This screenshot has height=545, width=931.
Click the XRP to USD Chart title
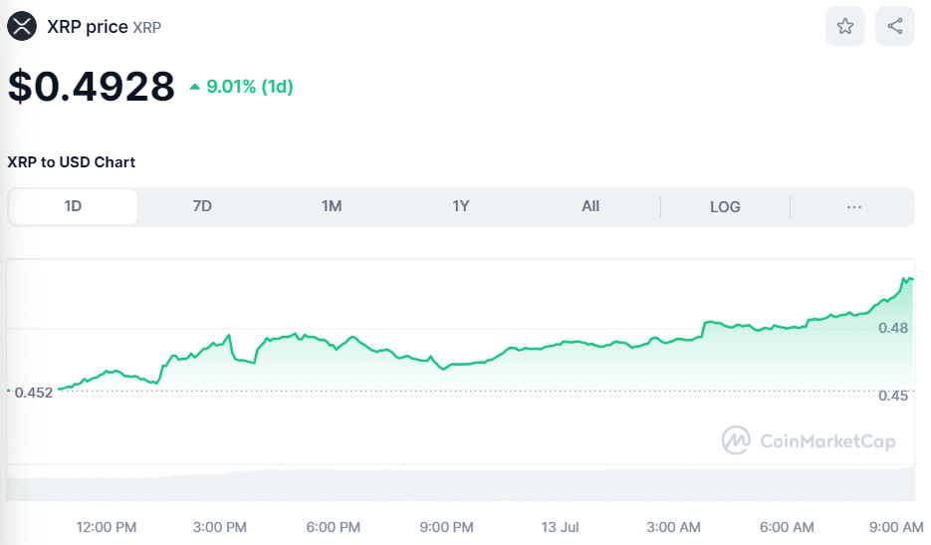[72, 162]
